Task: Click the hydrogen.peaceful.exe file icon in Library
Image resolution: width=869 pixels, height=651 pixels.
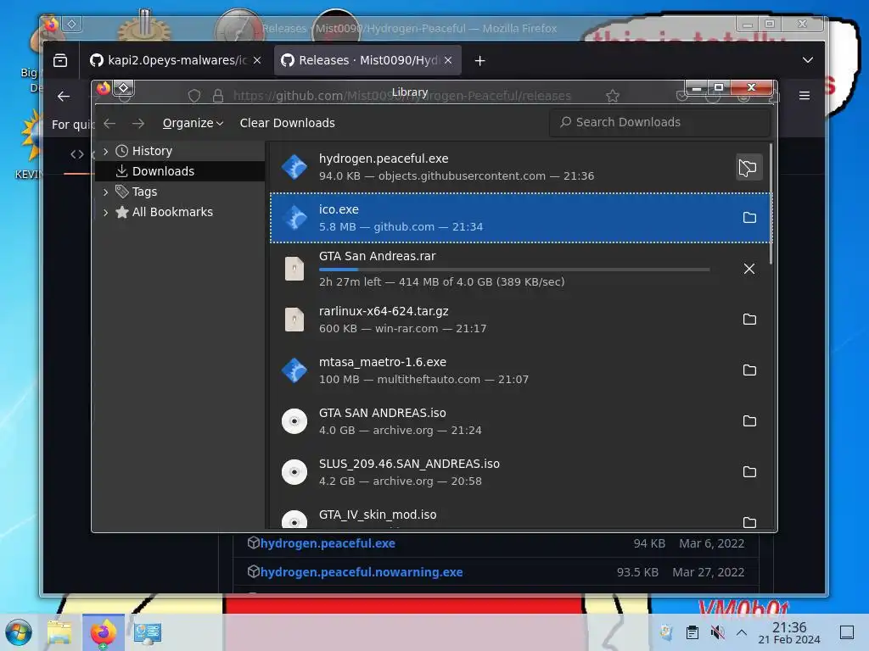Action: 294,167
